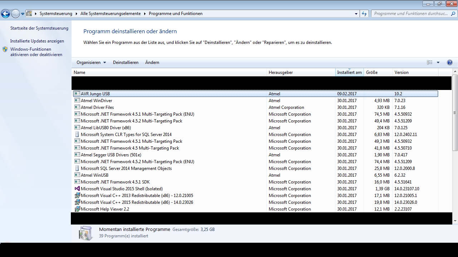Viewport: 458px width, 257px height.
Task: Click the AVR Jungo USB program icon
Action: point(77,94)
